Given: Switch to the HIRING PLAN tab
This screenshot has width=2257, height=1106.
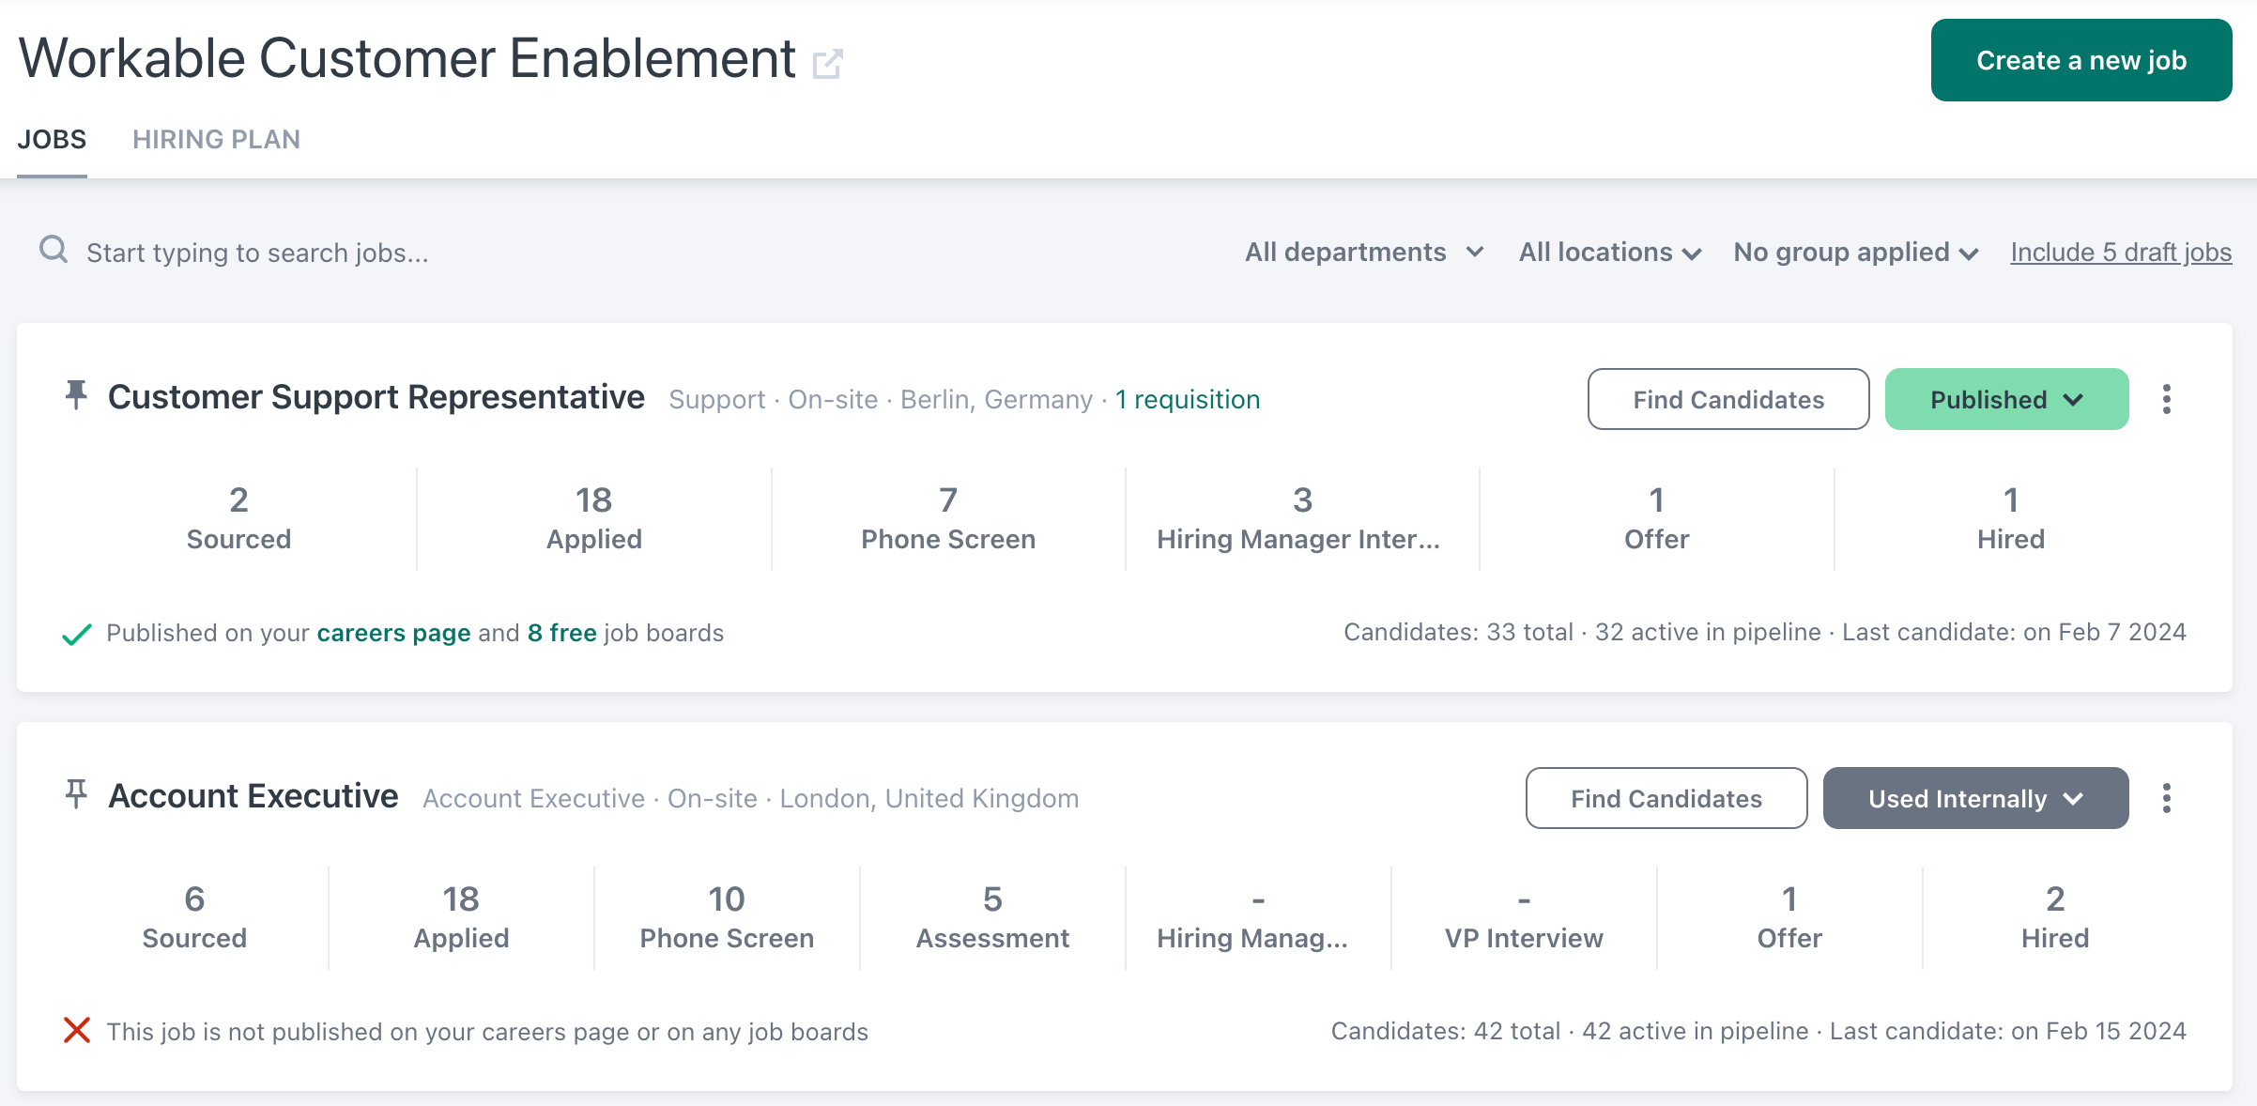Looking at the screenshot, I should click(x=217, y=139).
